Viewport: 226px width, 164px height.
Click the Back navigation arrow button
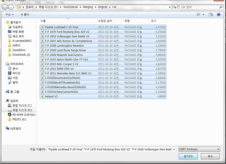[x=5, y=7]
